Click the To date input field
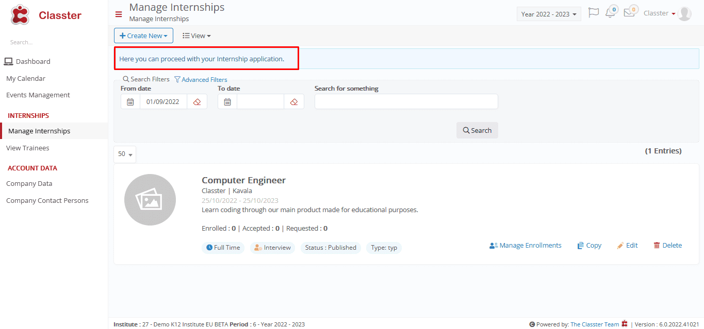This screenshot has width=704, height=329. [260, 101]
